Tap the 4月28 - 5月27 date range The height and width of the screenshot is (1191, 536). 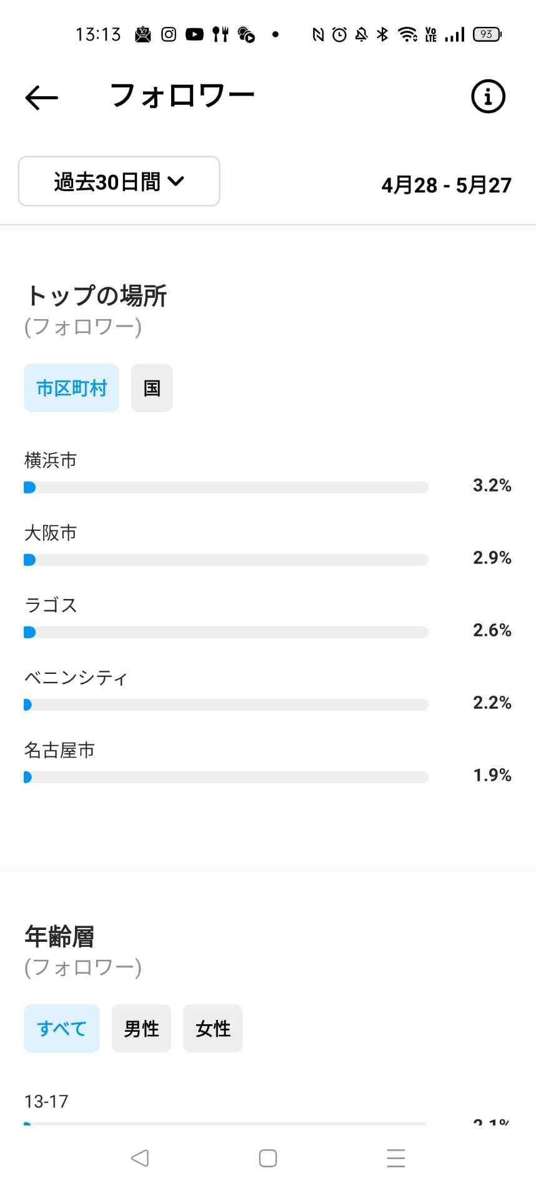tap(446, 185)
